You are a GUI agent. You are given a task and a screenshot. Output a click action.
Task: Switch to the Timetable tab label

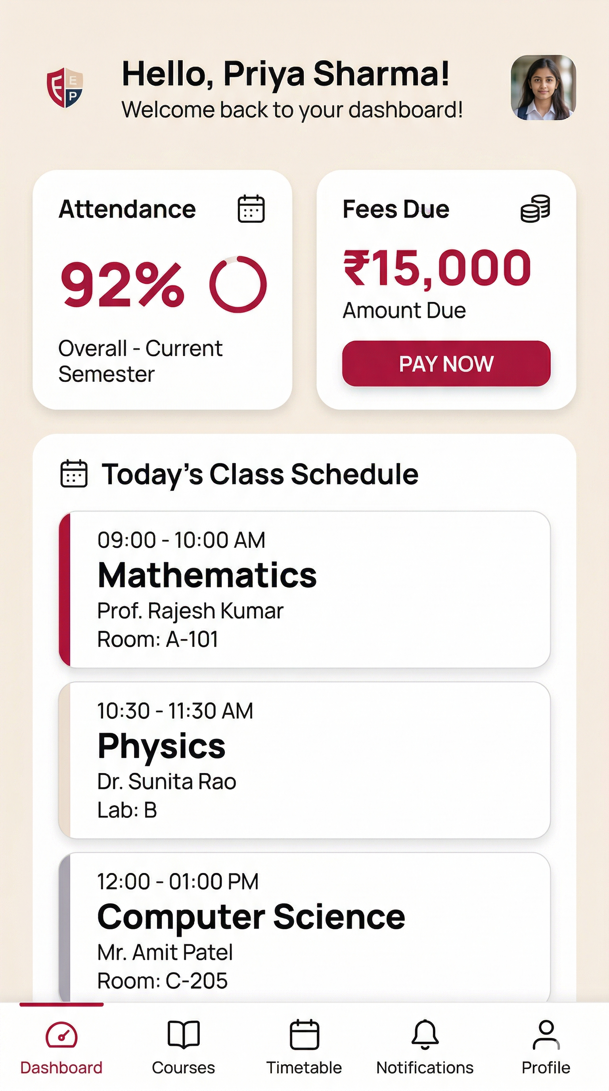click(x=304, y=1068)
